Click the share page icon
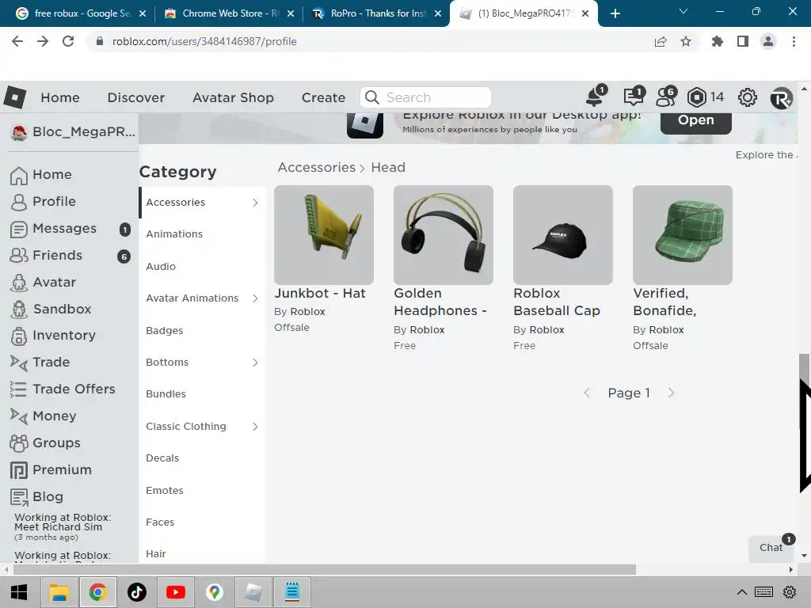Image resolution: width=811 pixels, height=608 pixels. pos(661,41)
